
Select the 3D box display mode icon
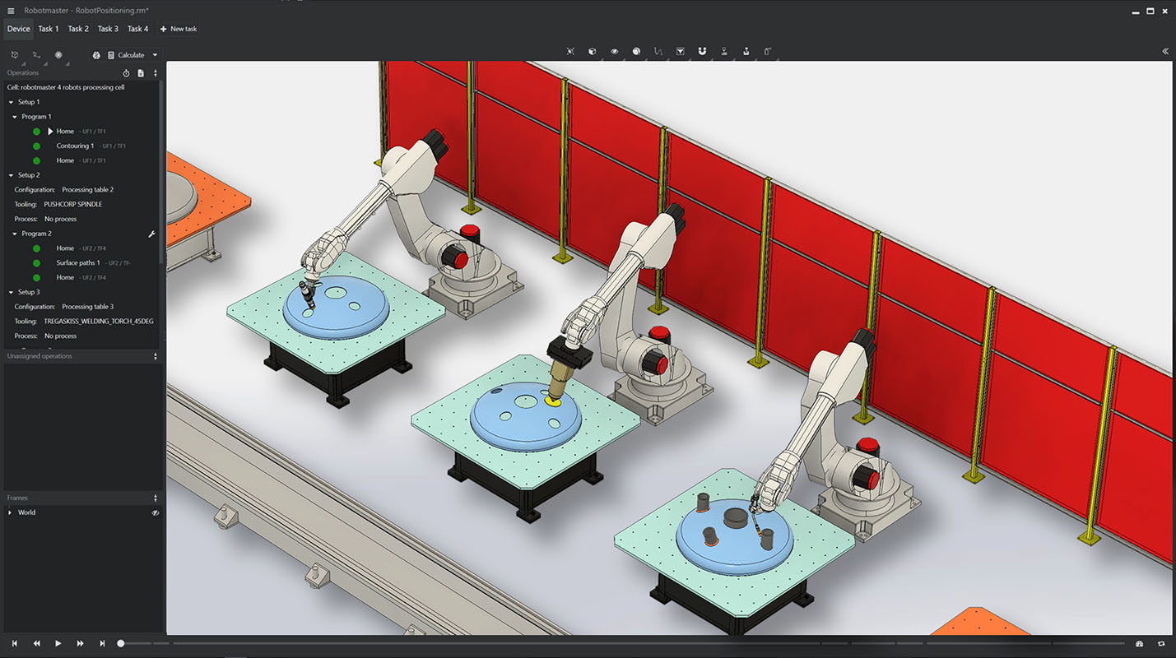593,51
